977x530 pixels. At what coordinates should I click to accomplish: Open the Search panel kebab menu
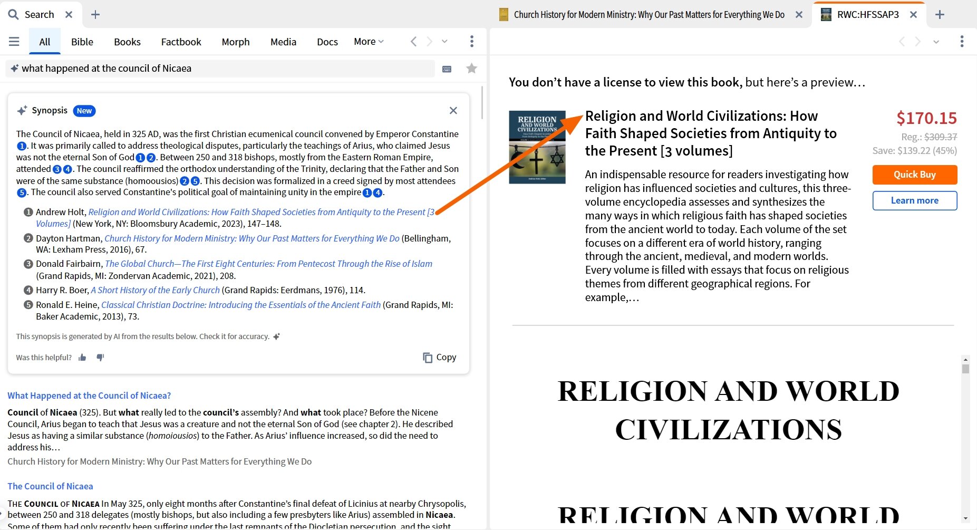point(472,41)
